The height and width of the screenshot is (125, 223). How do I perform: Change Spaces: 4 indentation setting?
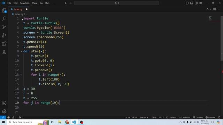(144, 117)
